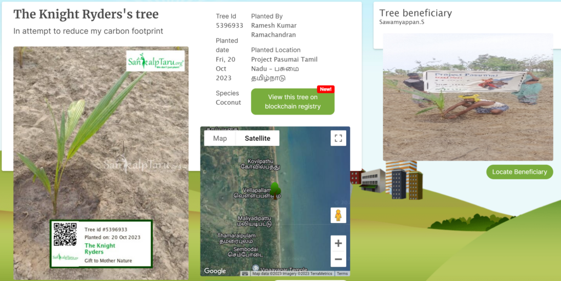Switch the map to Satellite view
The image size is (561, 281).
click(257, 139)
